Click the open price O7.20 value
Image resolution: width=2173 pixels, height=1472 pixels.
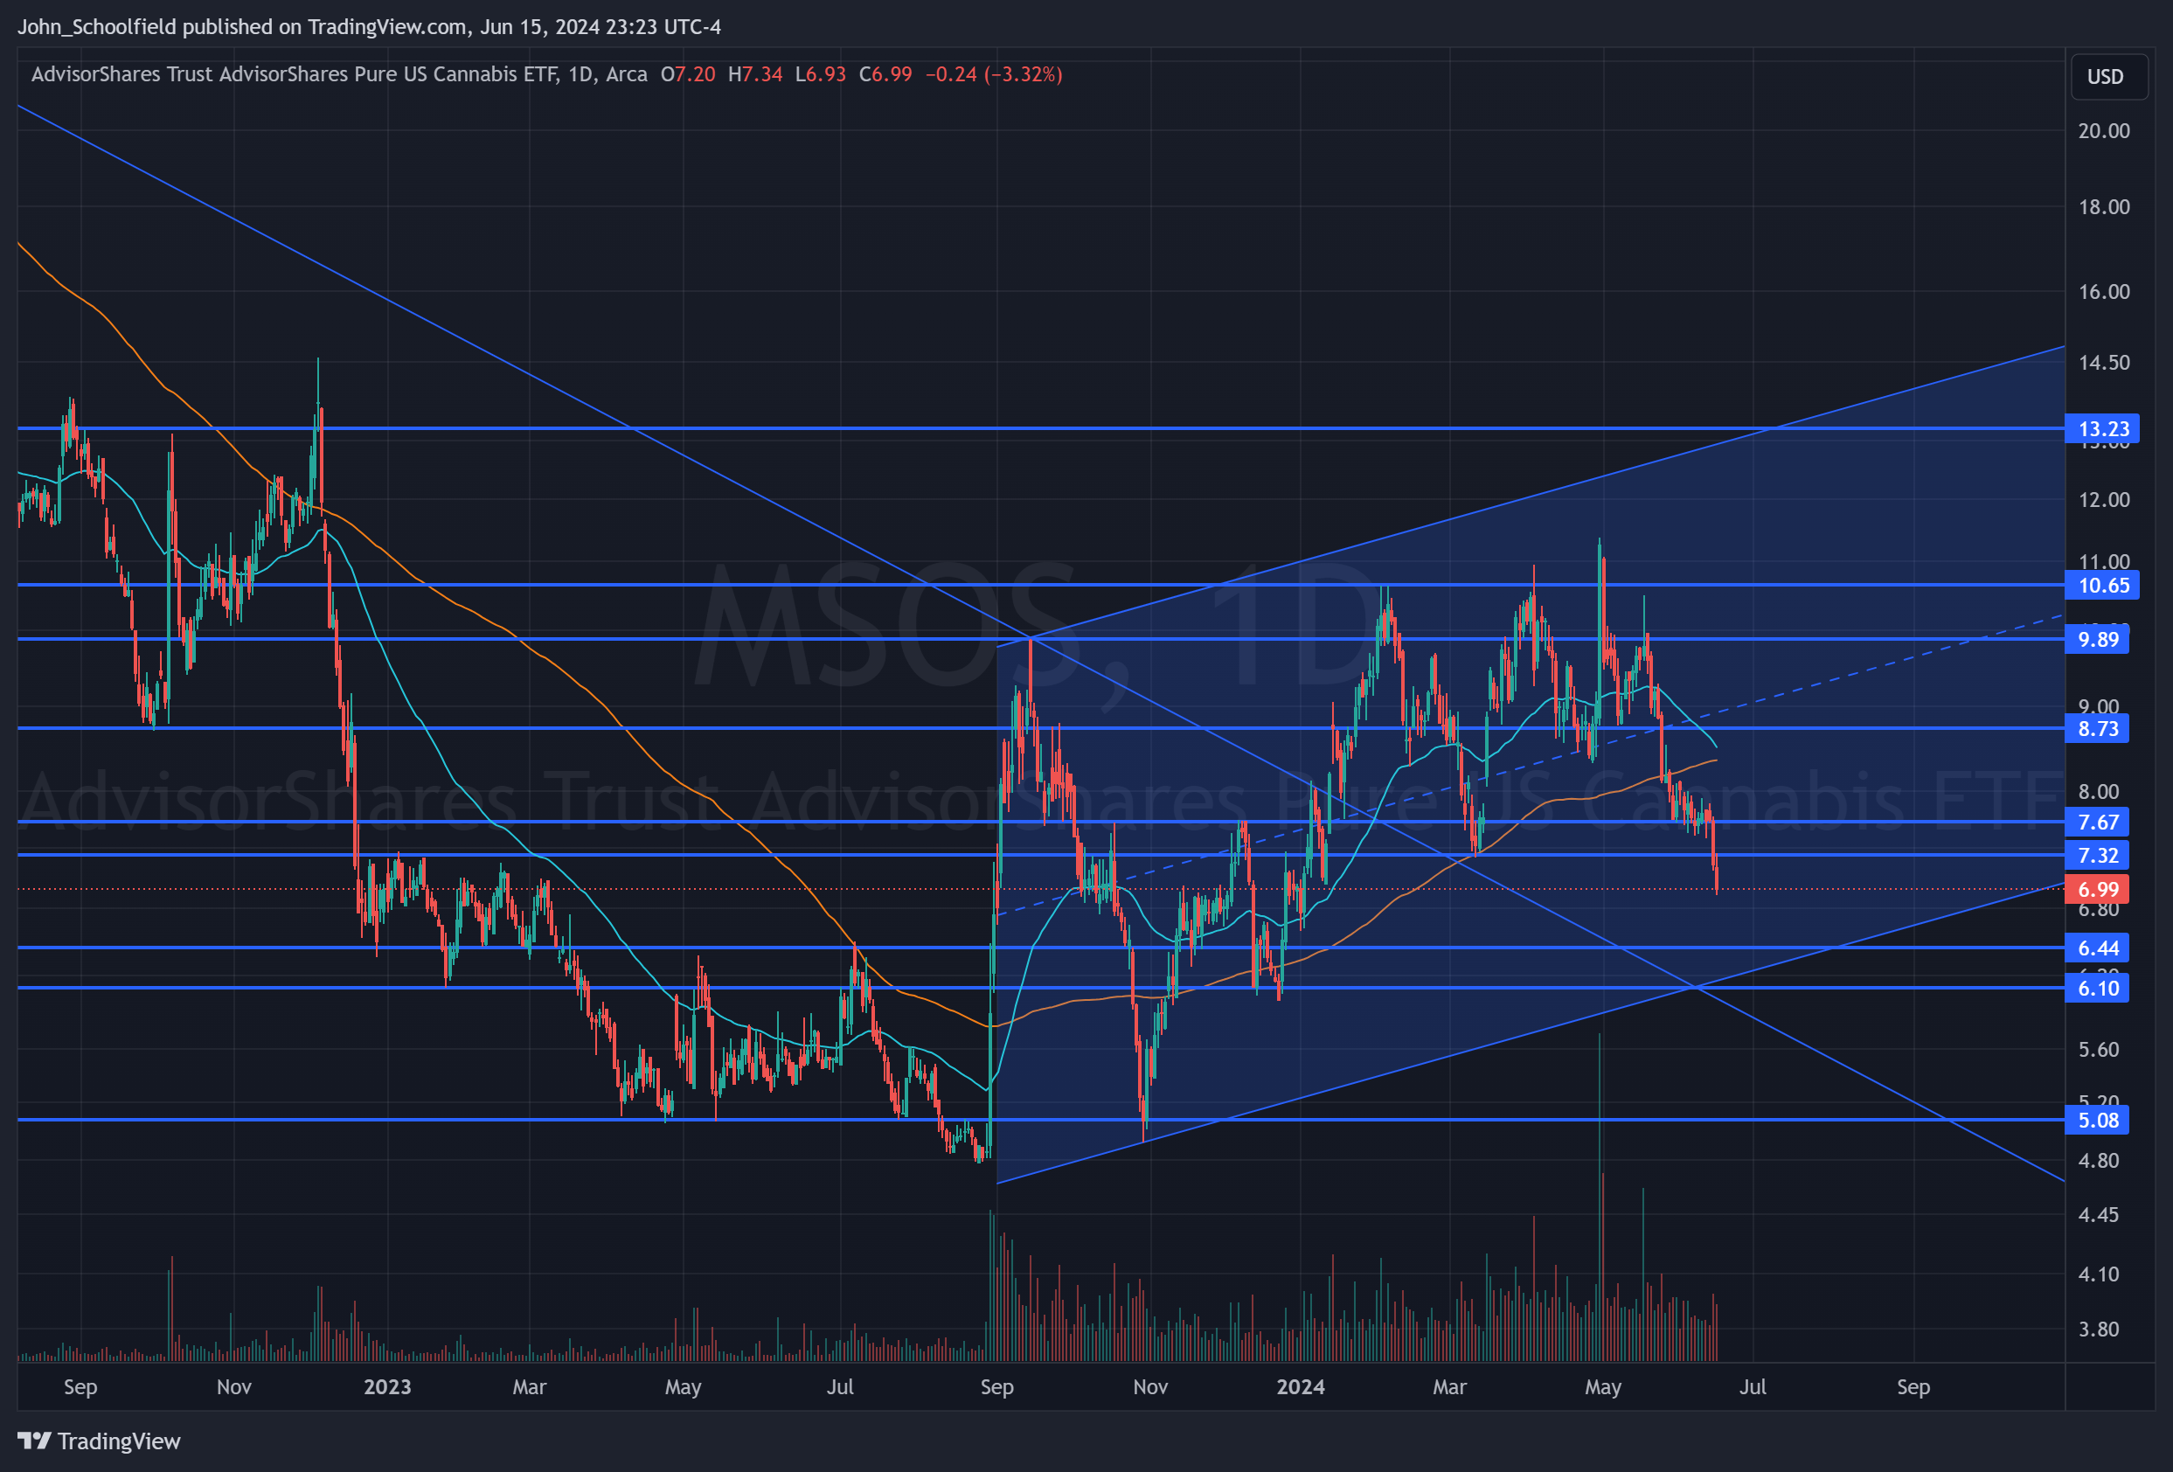pos(687,74)
